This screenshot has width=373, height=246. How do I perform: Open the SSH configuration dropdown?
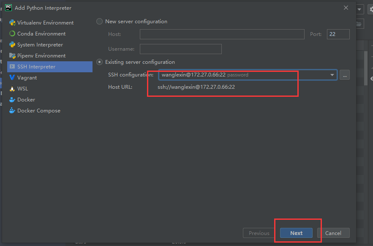click(x=248, y=75)
